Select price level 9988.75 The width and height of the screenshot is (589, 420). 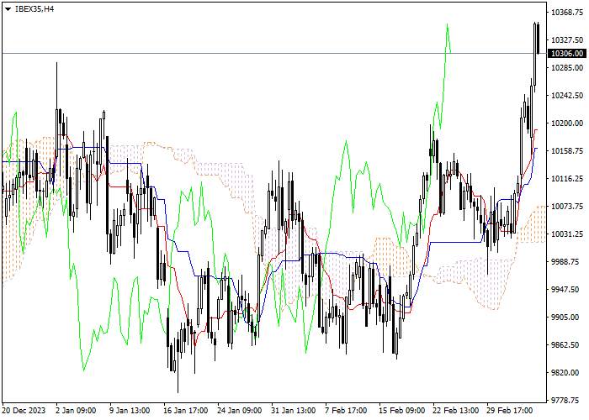(x=565, y=261)
